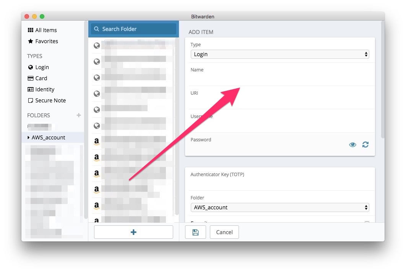The width and height of the screenshot is (406, 272).
Task: Open the Folder dropdown showing AWS_account
Action: [279, 207]
